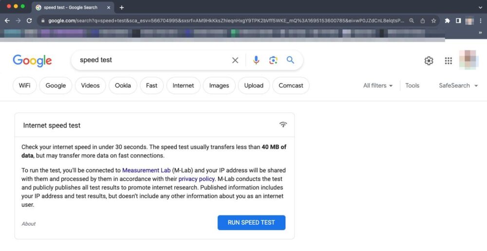
Task: Expand the tab search chevron
Action: coord(481,7)
